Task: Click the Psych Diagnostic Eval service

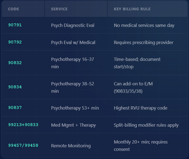Action: [x=73, y=26]
